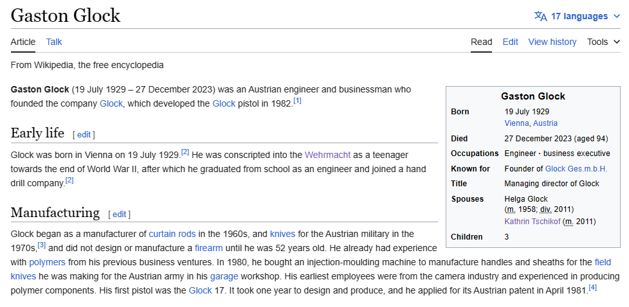
Task: Jump to citation [1] after 1982
Action: click(x=297, y=101)
